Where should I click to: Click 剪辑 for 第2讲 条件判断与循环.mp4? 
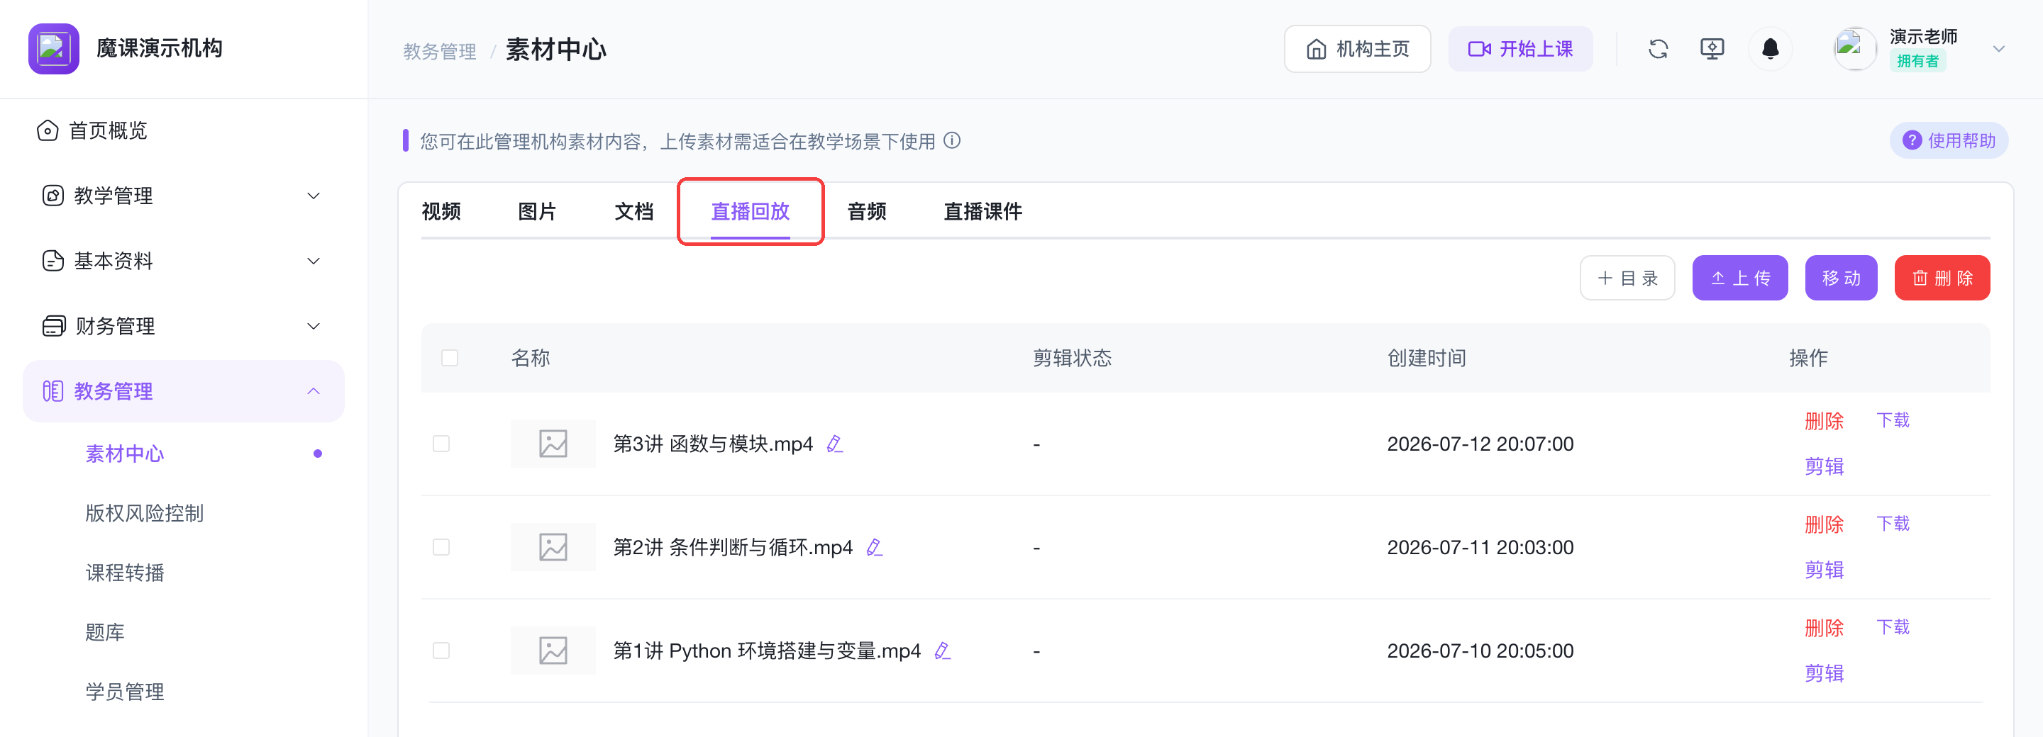coord(1823,570)
